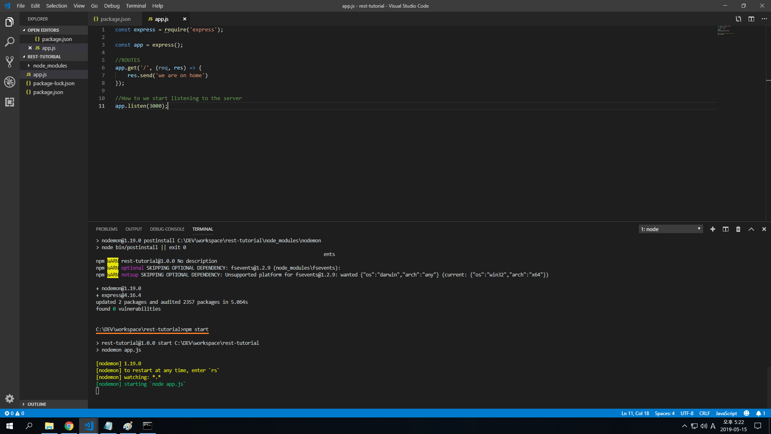Image resolution: width=771 pixels, height=434 pixels.
Task: Open the Debug view in activity bar
Action: (x=10, y=82)
